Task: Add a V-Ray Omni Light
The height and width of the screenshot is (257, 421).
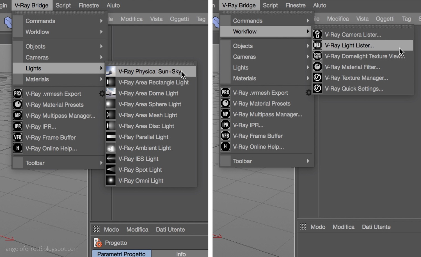Action: click(x=151, y=181)
